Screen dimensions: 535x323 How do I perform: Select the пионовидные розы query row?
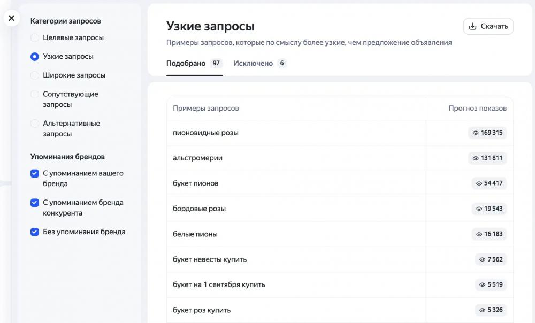point(340,133)
